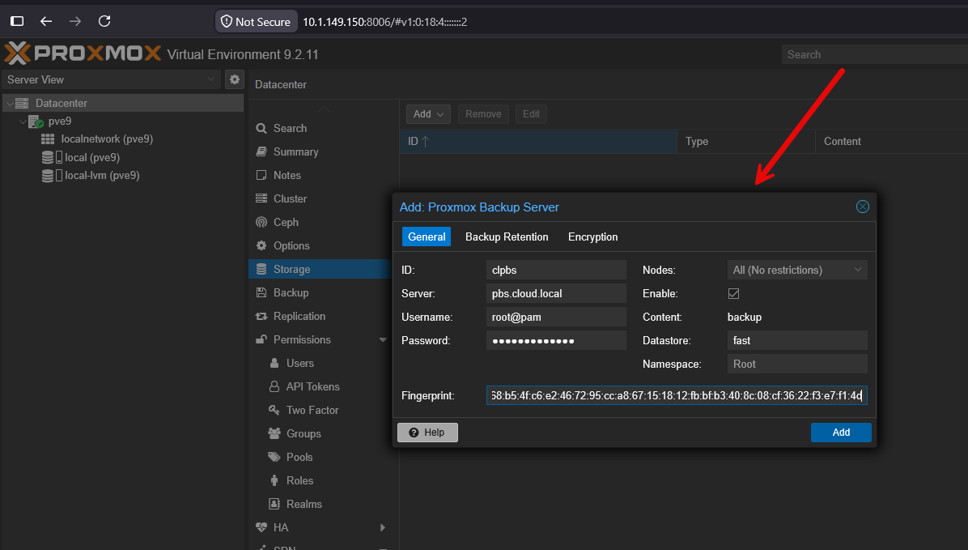
Task: Expand the HA submenu arrow
Action: pyautogui.click(x=383, y=528)
